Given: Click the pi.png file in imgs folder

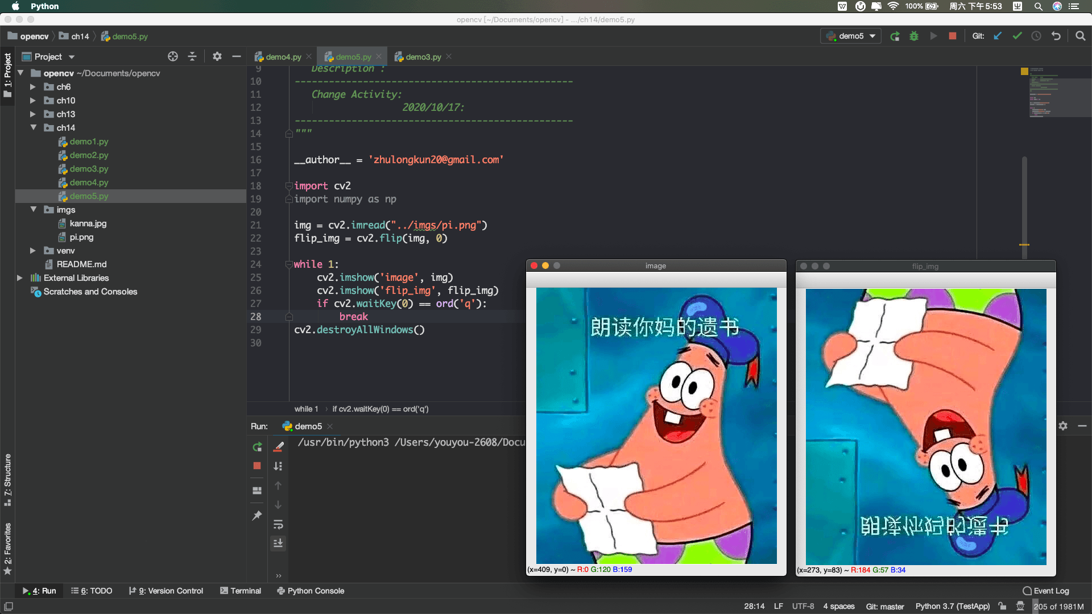Looking at the screenshot, I should point(82,237).
